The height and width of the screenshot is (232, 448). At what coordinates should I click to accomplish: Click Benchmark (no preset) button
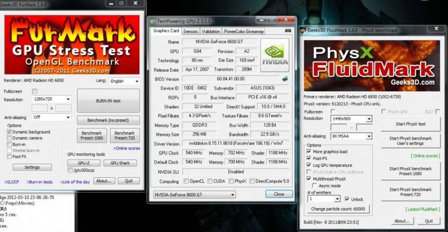pyautogui.click(x=108, y=120)
